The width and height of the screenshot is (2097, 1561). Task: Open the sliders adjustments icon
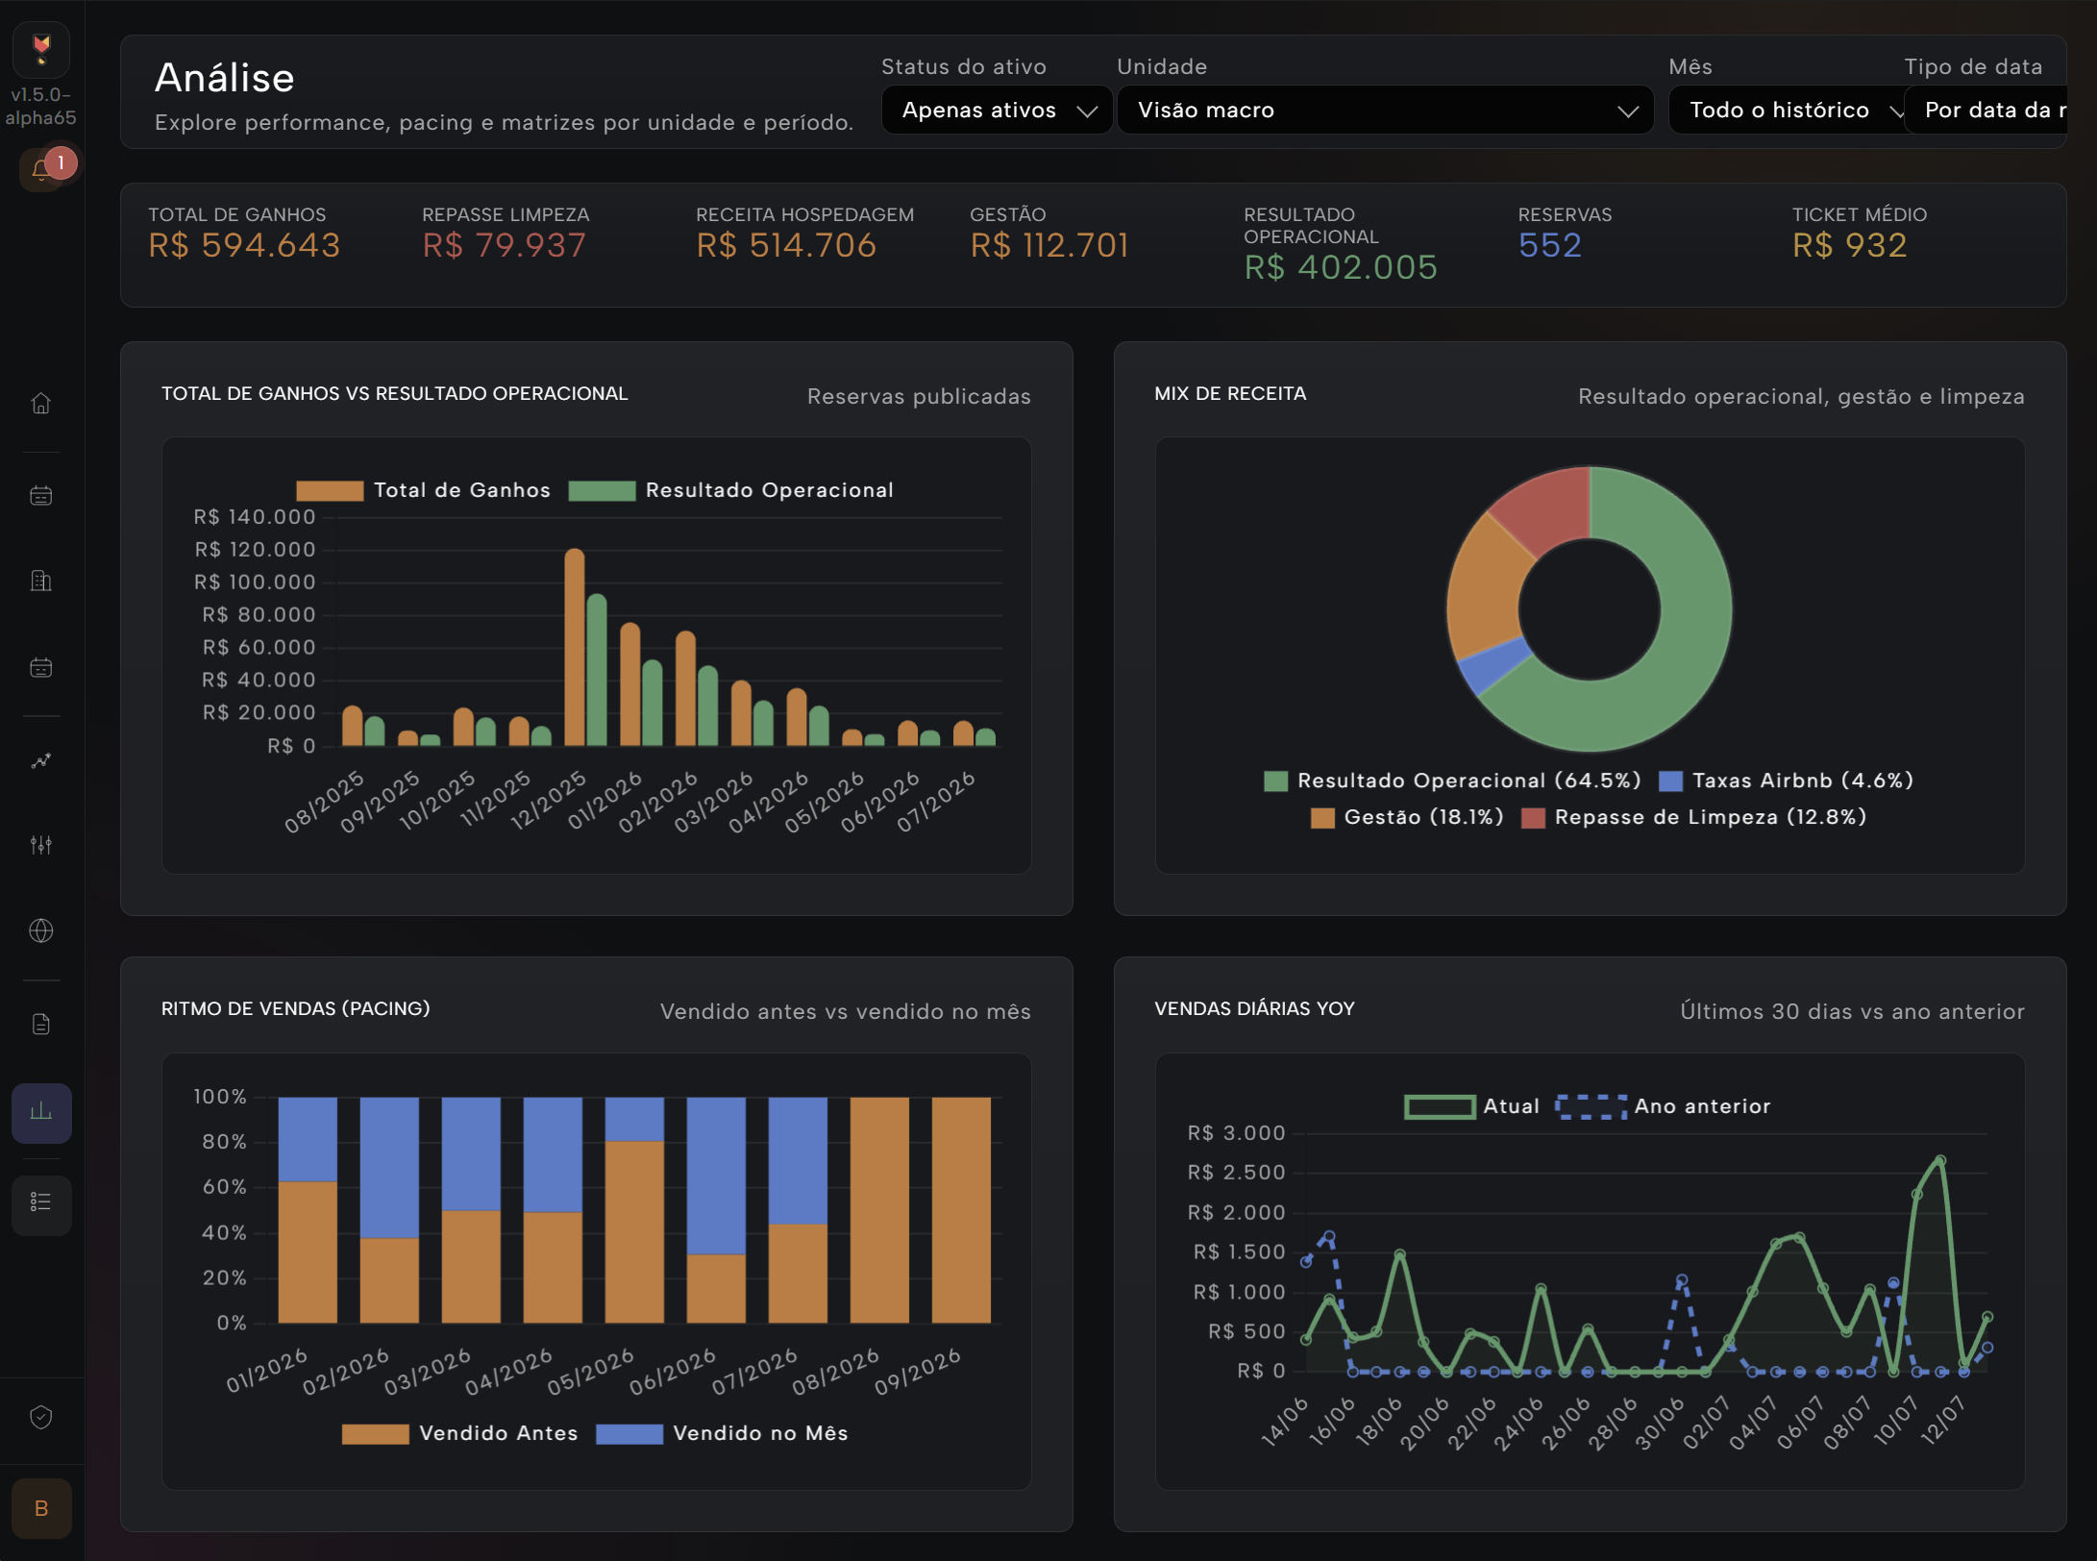click(41, 845)
